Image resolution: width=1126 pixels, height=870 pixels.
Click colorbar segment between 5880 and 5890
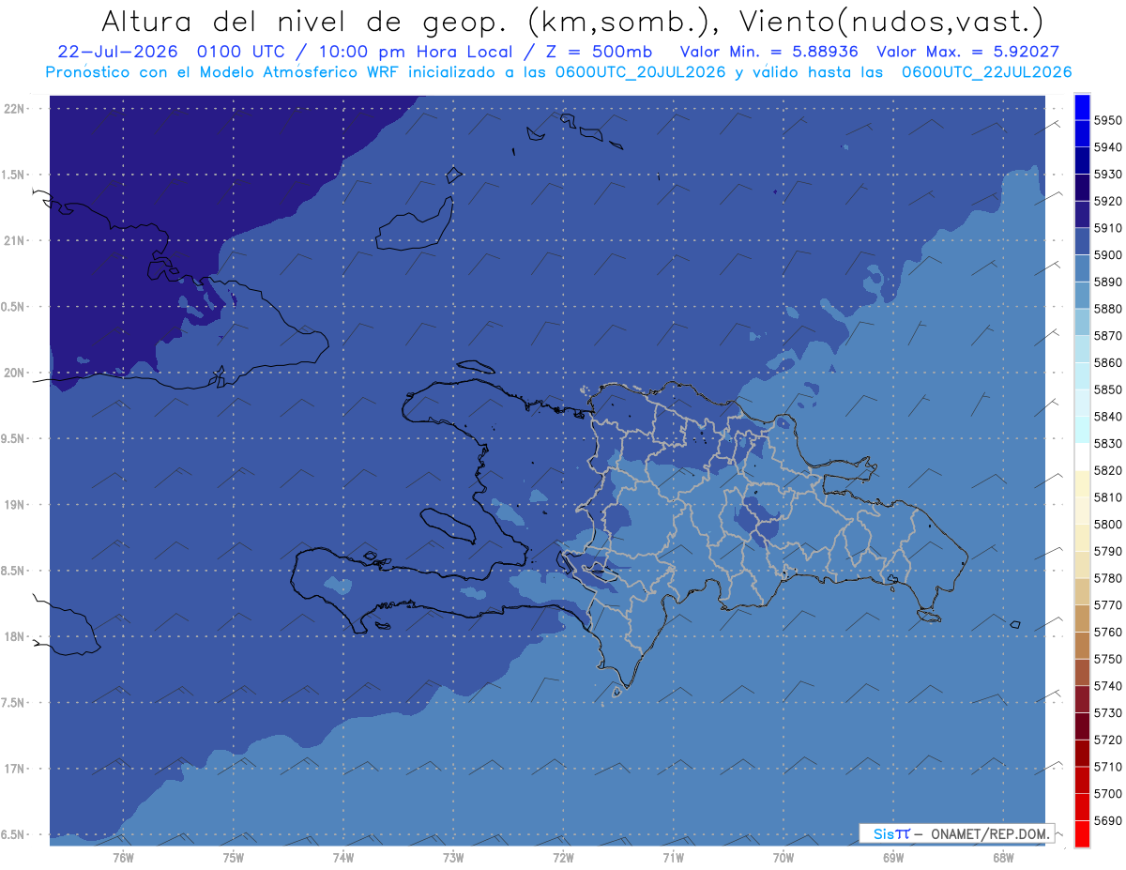1082,295
